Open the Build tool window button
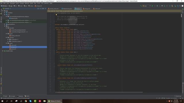The width and height of the screenshot is (184, 103). tap(5, 96)
